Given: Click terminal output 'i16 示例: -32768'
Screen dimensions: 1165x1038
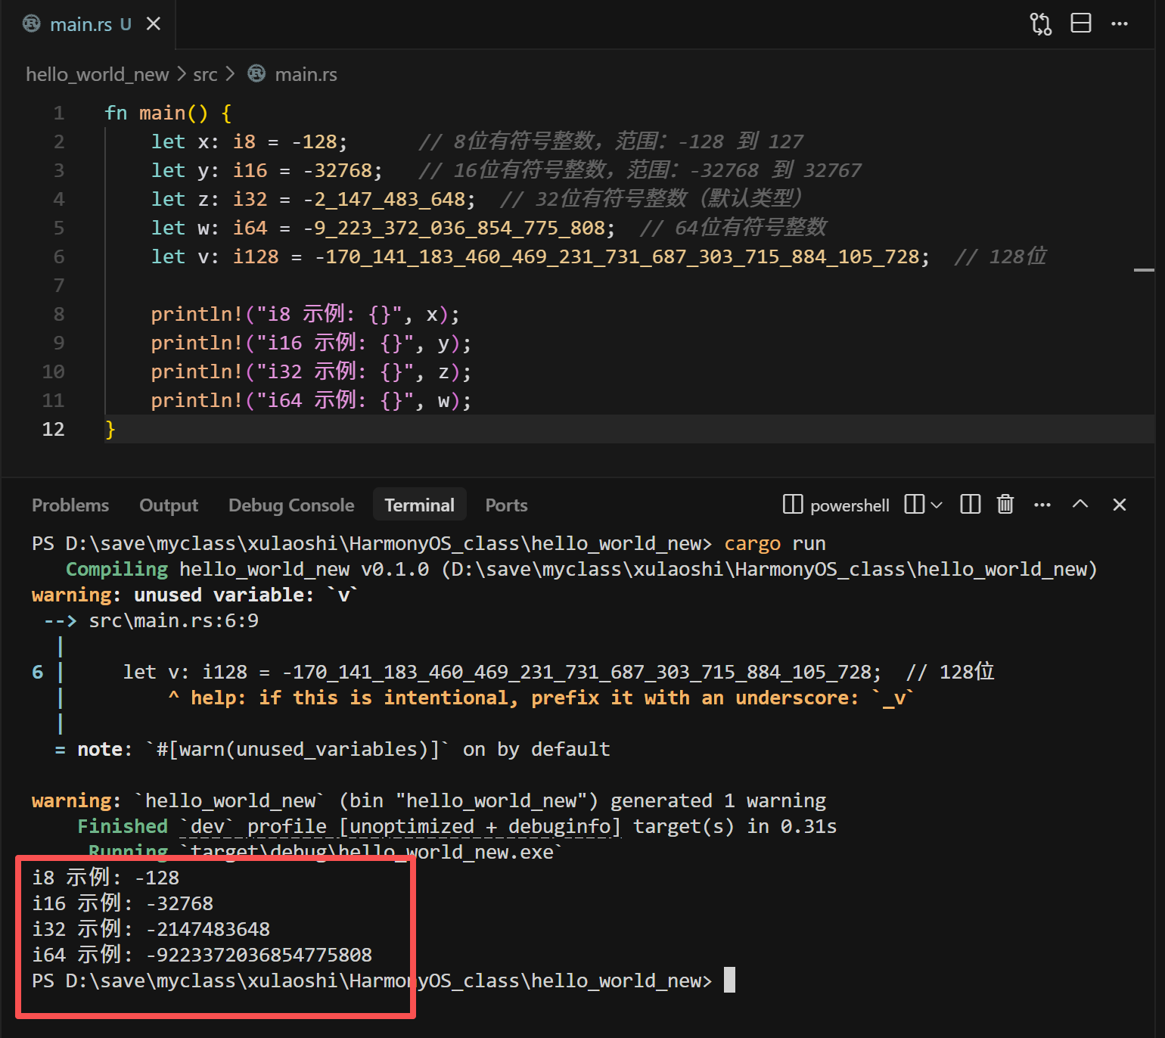Looking at the screenshot, I should (123, 904).
